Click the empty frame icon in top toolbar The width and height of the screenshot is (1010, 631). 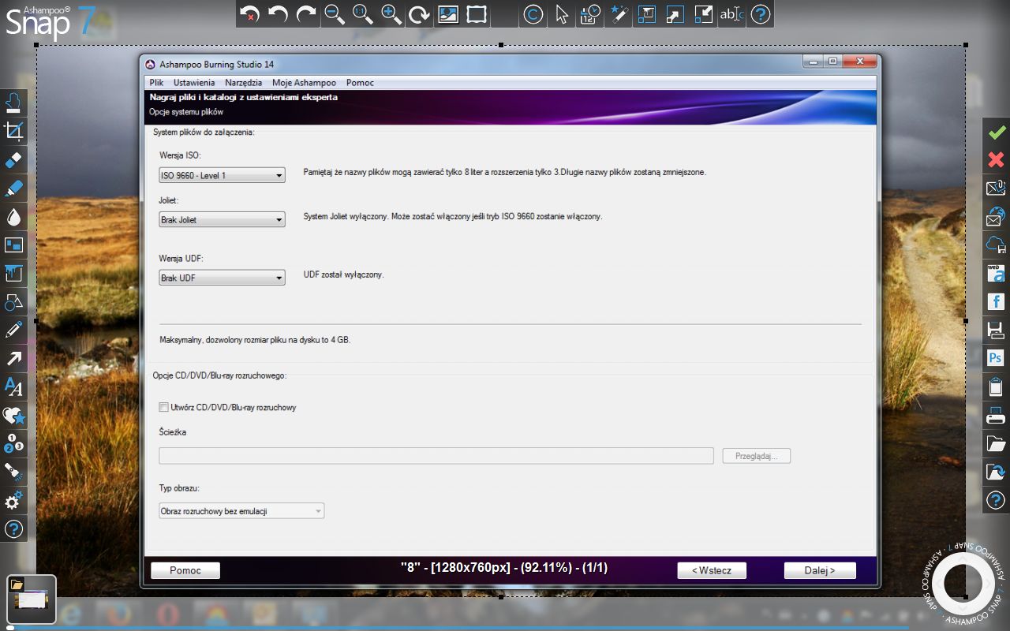coord(477,14)
